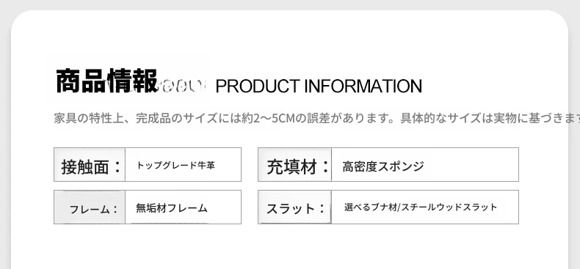Click the 無垢材フレーム value

point(172,208)
